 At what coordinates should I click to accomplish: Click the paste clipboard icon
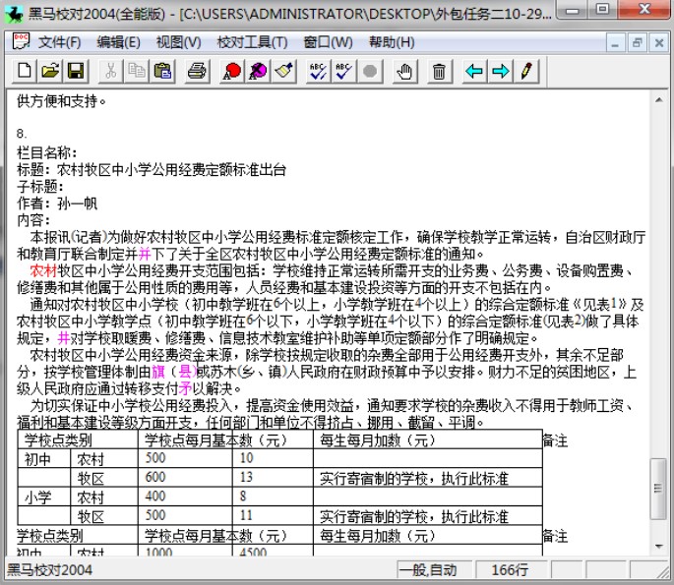click(163, 71)
